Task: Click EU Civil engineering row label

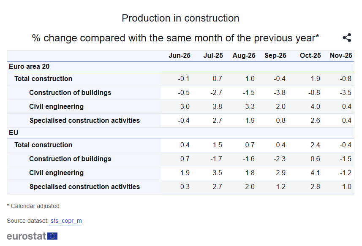Action: (56, 173)
